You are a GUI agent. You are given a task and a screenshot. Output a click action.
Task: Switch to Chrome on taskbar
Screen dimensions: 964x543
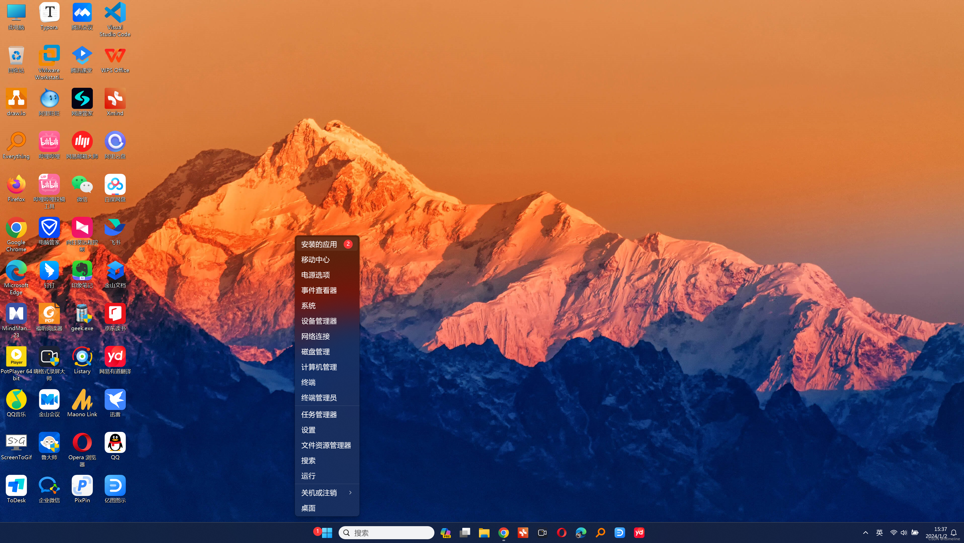pyautogui.click(x=504, y=532)
